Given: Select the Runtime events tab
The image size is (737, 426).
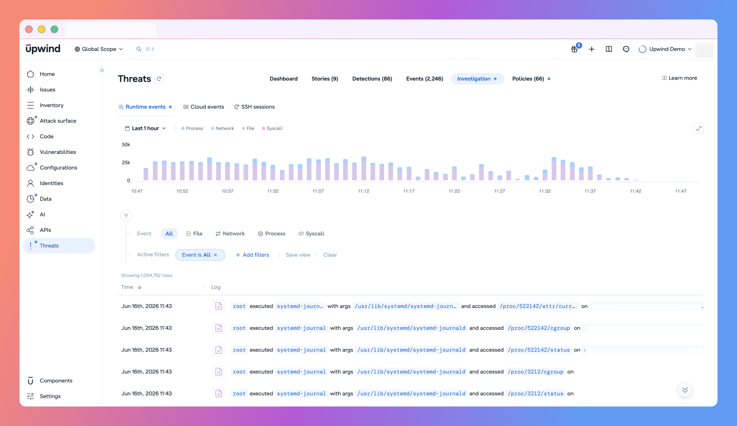Looking at the screenshot, I should (145, 107).
